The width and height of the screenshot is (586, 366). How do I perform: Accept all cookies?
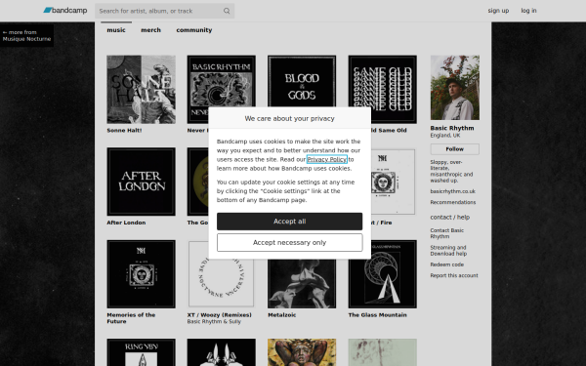290,222
